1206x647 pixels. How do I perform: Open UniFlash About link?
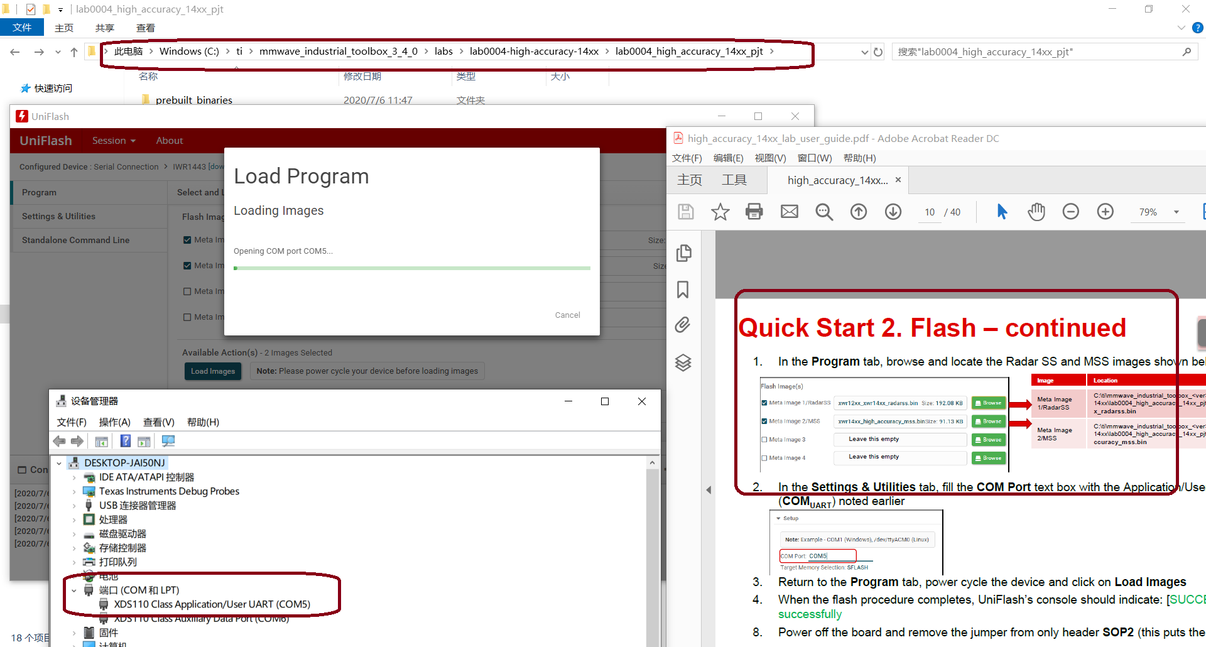click(170, 141)
